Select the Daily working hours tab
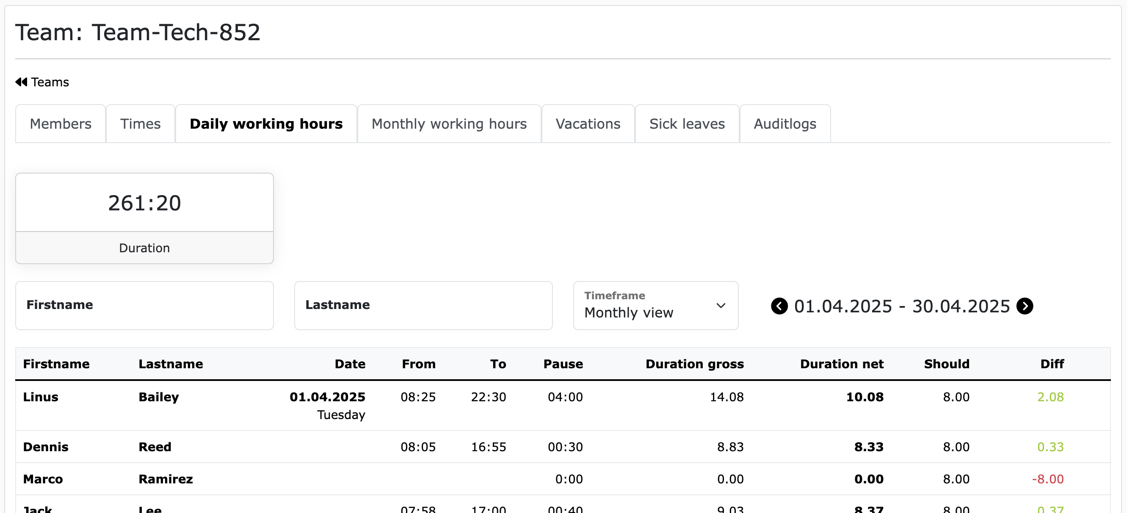The image size is (1127, 513). (x=266, y=124)
